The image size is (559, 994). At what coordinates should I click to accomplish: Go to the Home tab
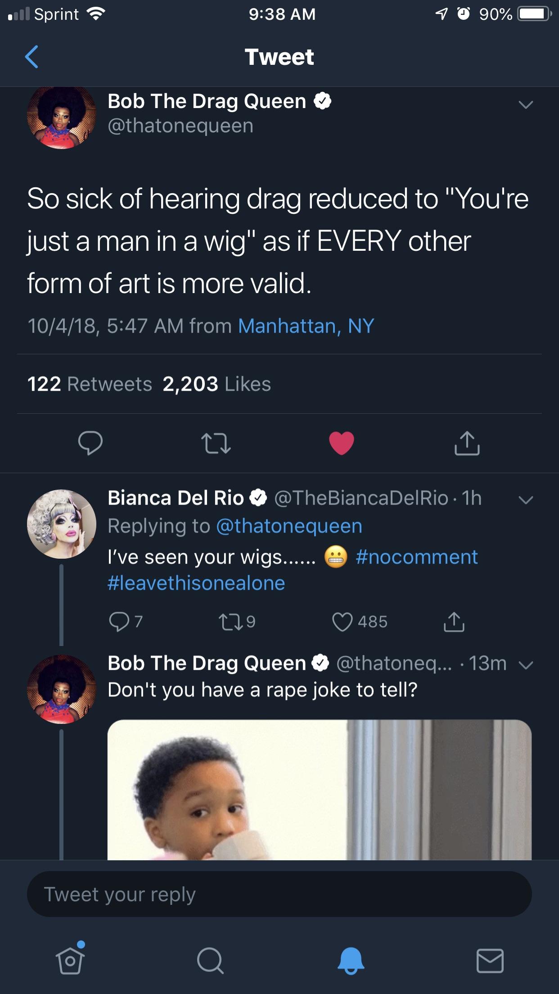(70, 960)
